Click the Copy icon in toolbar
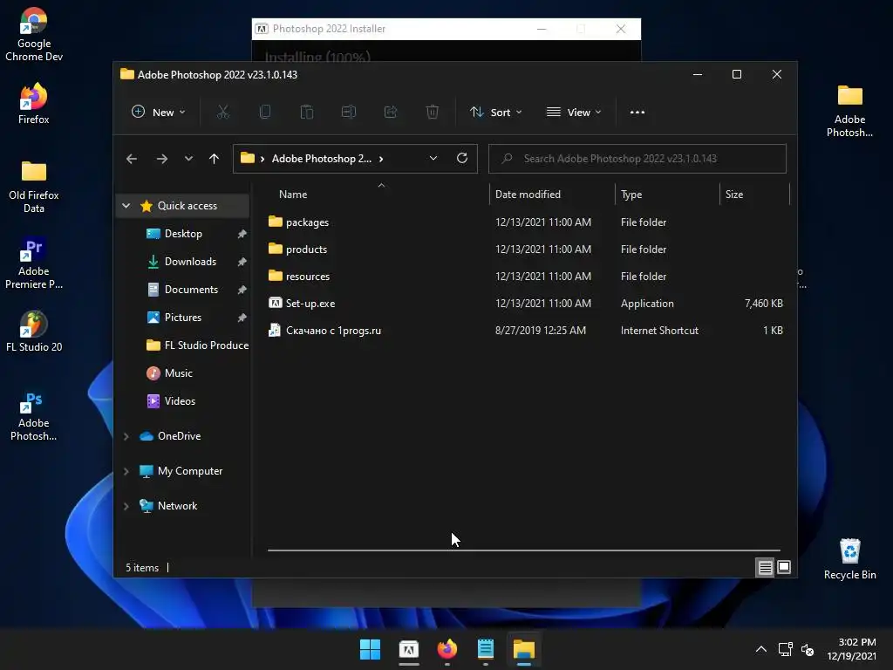This screenshot has width=893, height=670. [x=265, y=113]
